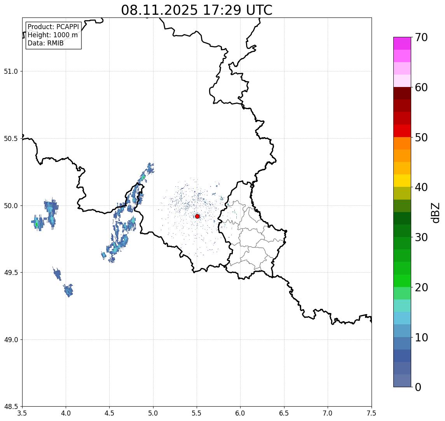
Task: Click the orange segment just below 50 dBZ
Action: (x=402, y=143)
